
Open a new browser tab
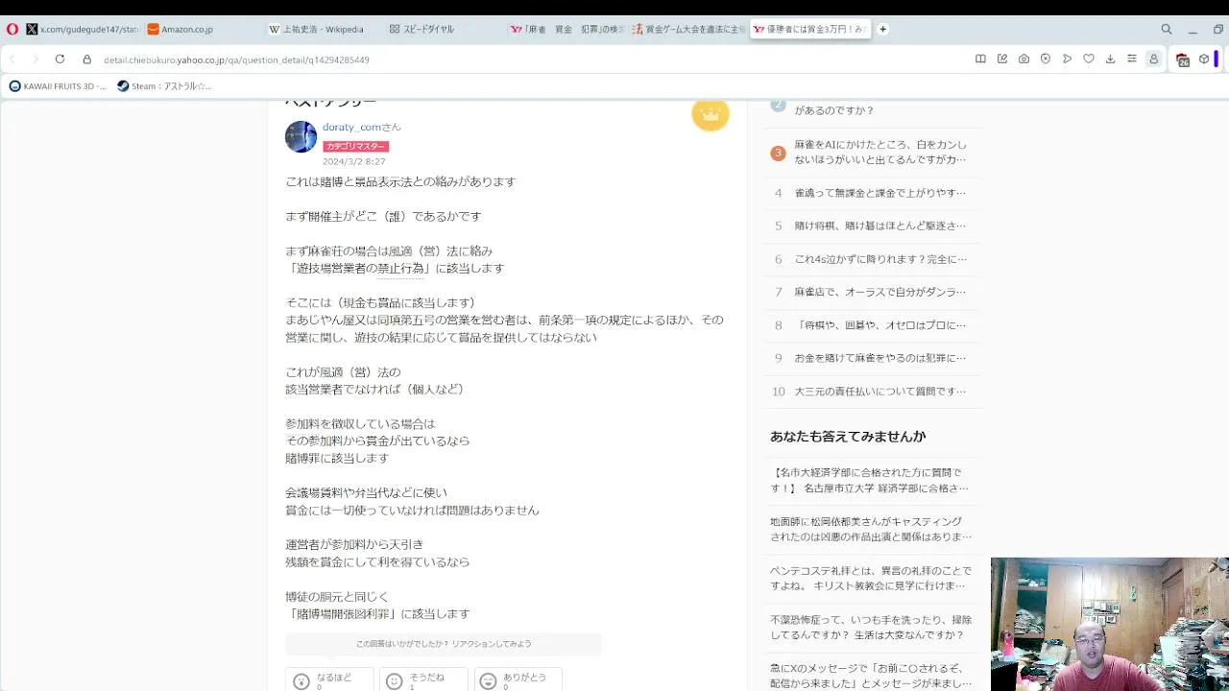point(882,30)
